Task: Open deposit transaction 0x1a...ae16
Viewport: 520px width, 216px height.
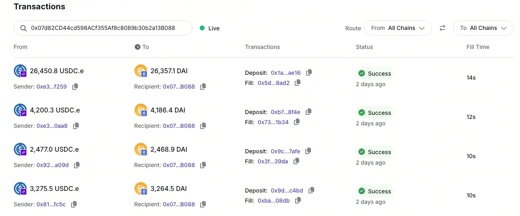Action: (x=286, y=73)
